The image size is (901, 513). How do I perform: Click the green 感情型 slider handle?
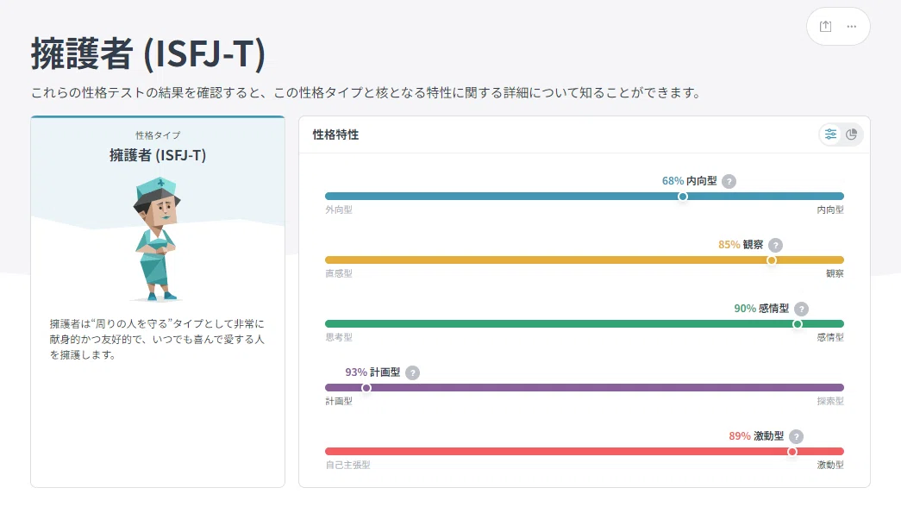click(798, 324)
